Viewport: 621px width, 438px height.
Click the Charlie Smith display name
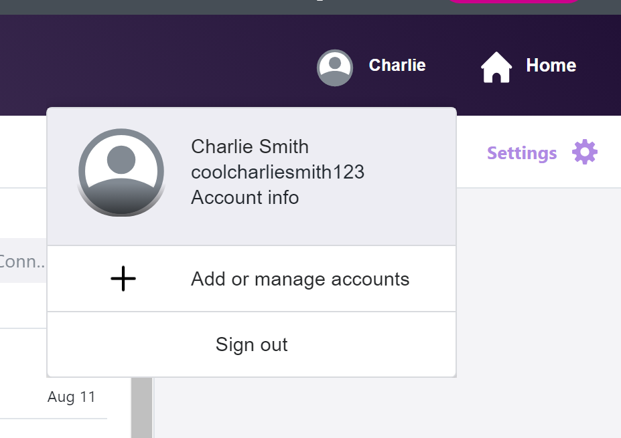coord(250,146)
